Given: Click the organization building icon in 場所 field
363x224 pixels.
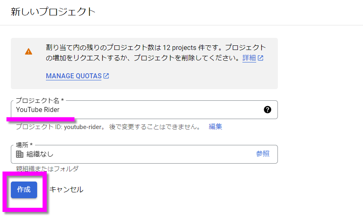Looking at the screenshot, I should coord(20,154).
